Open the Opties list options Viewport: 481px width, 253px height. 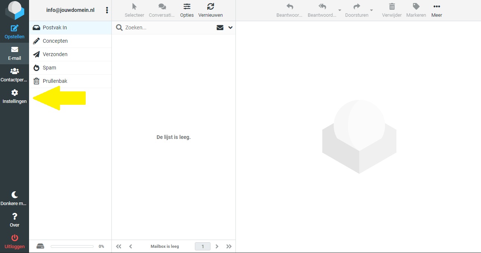tap(187, 10)
